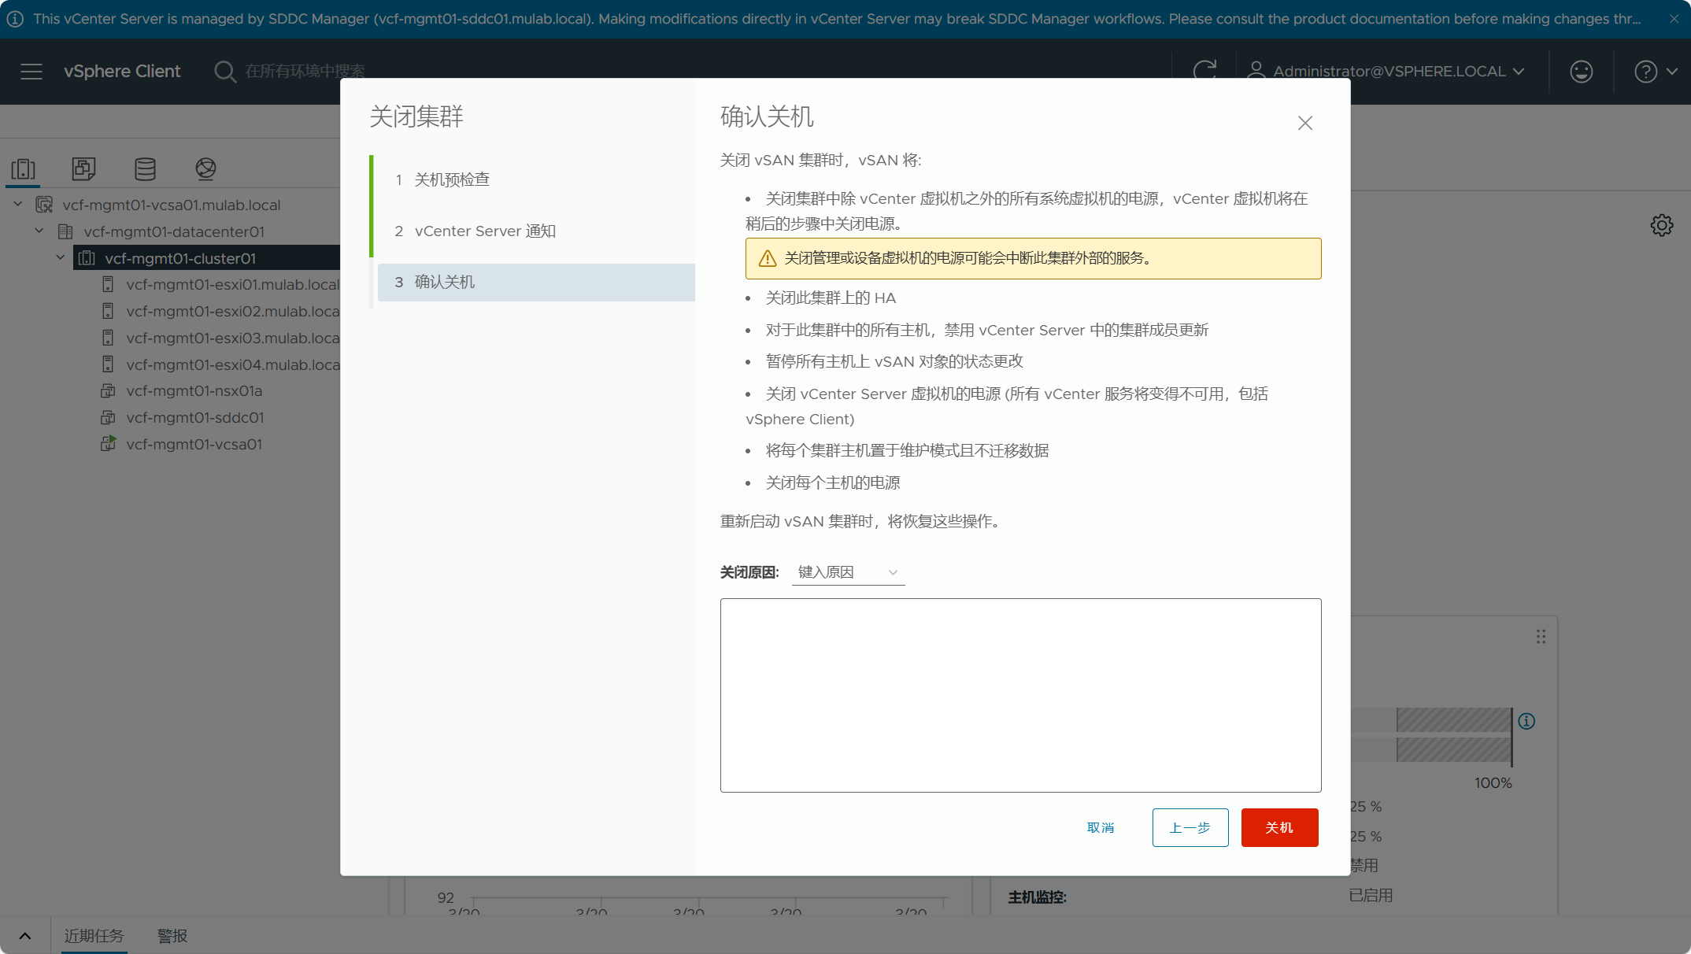Click the red Shut down button
This screenshot has width=1691, height=954.
(x=1279, y=828)
